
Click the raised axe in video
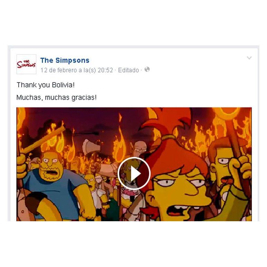coord(91,146)
